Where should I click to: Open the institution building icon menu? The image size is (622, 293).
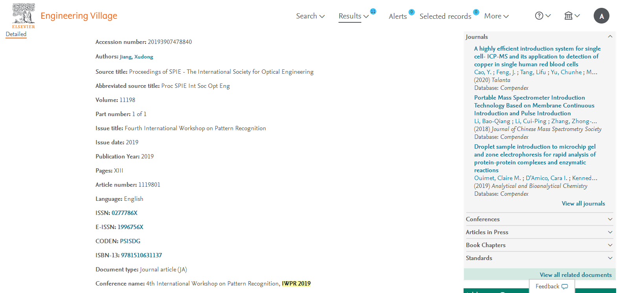[x=569, y=16]
